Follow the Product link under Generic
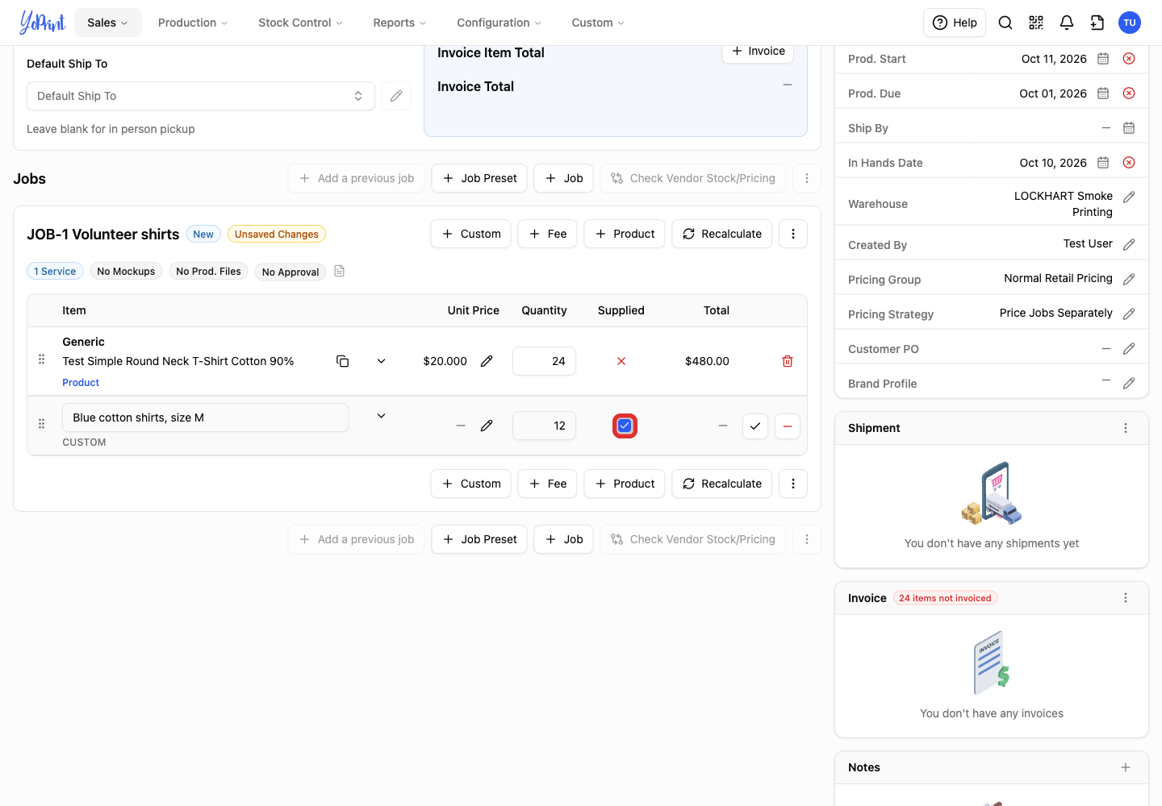The height and width of the screenshot is (806, 1162). point(81,383)
